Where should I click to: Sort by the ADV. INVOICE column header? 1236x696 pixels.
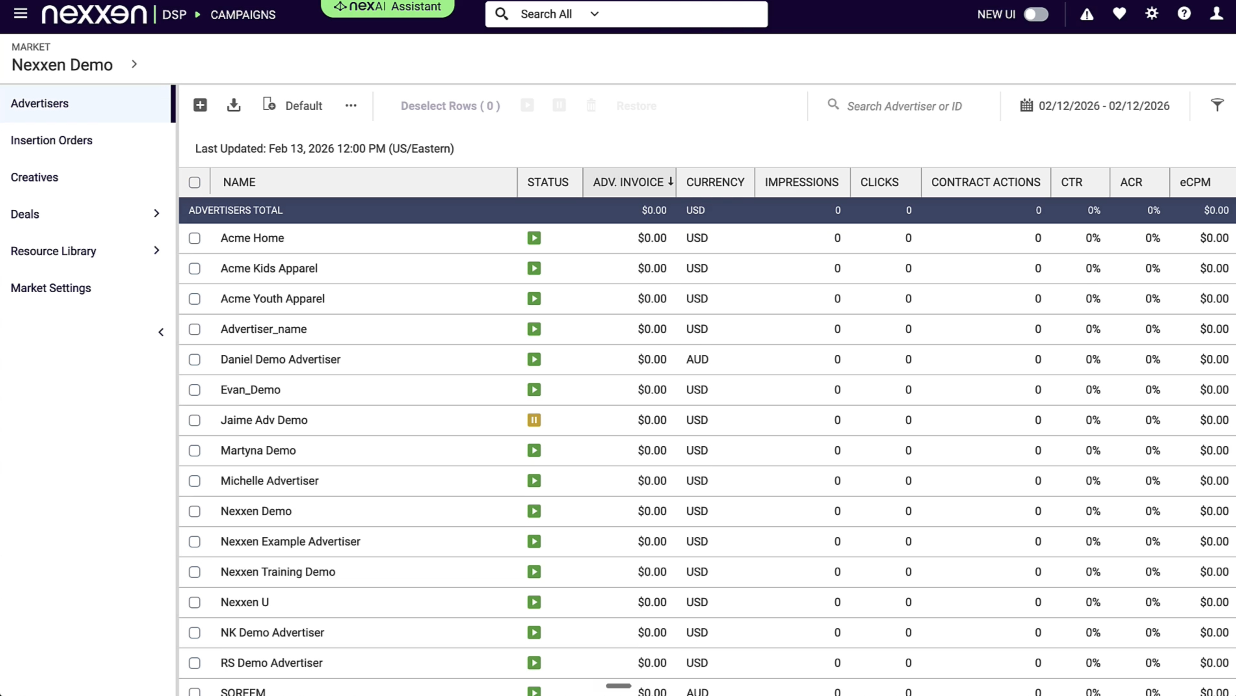(x=628, y=182)
